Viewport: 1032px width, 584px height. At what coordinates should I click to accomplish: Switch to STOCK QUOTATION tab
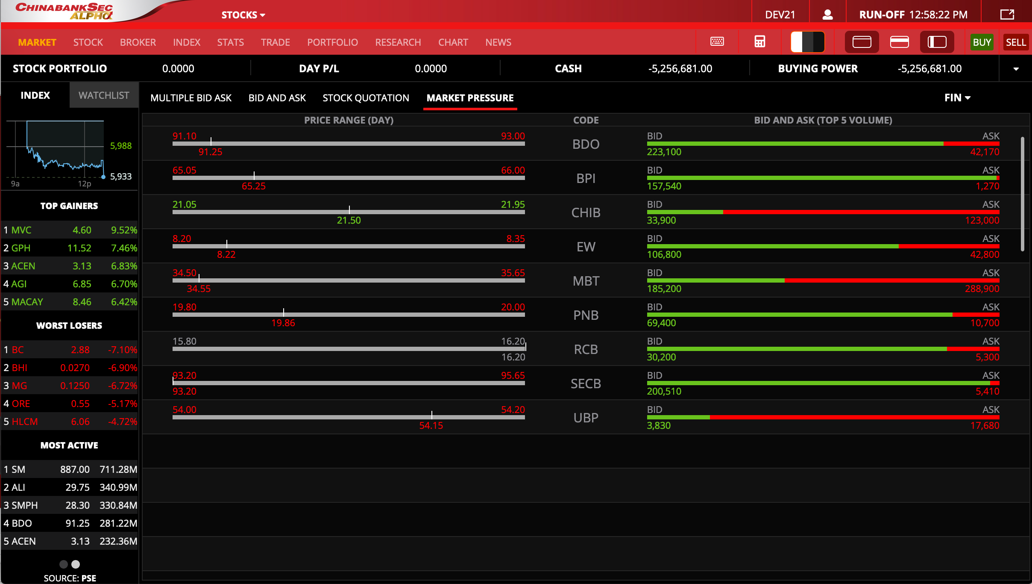tap(366, 98)
